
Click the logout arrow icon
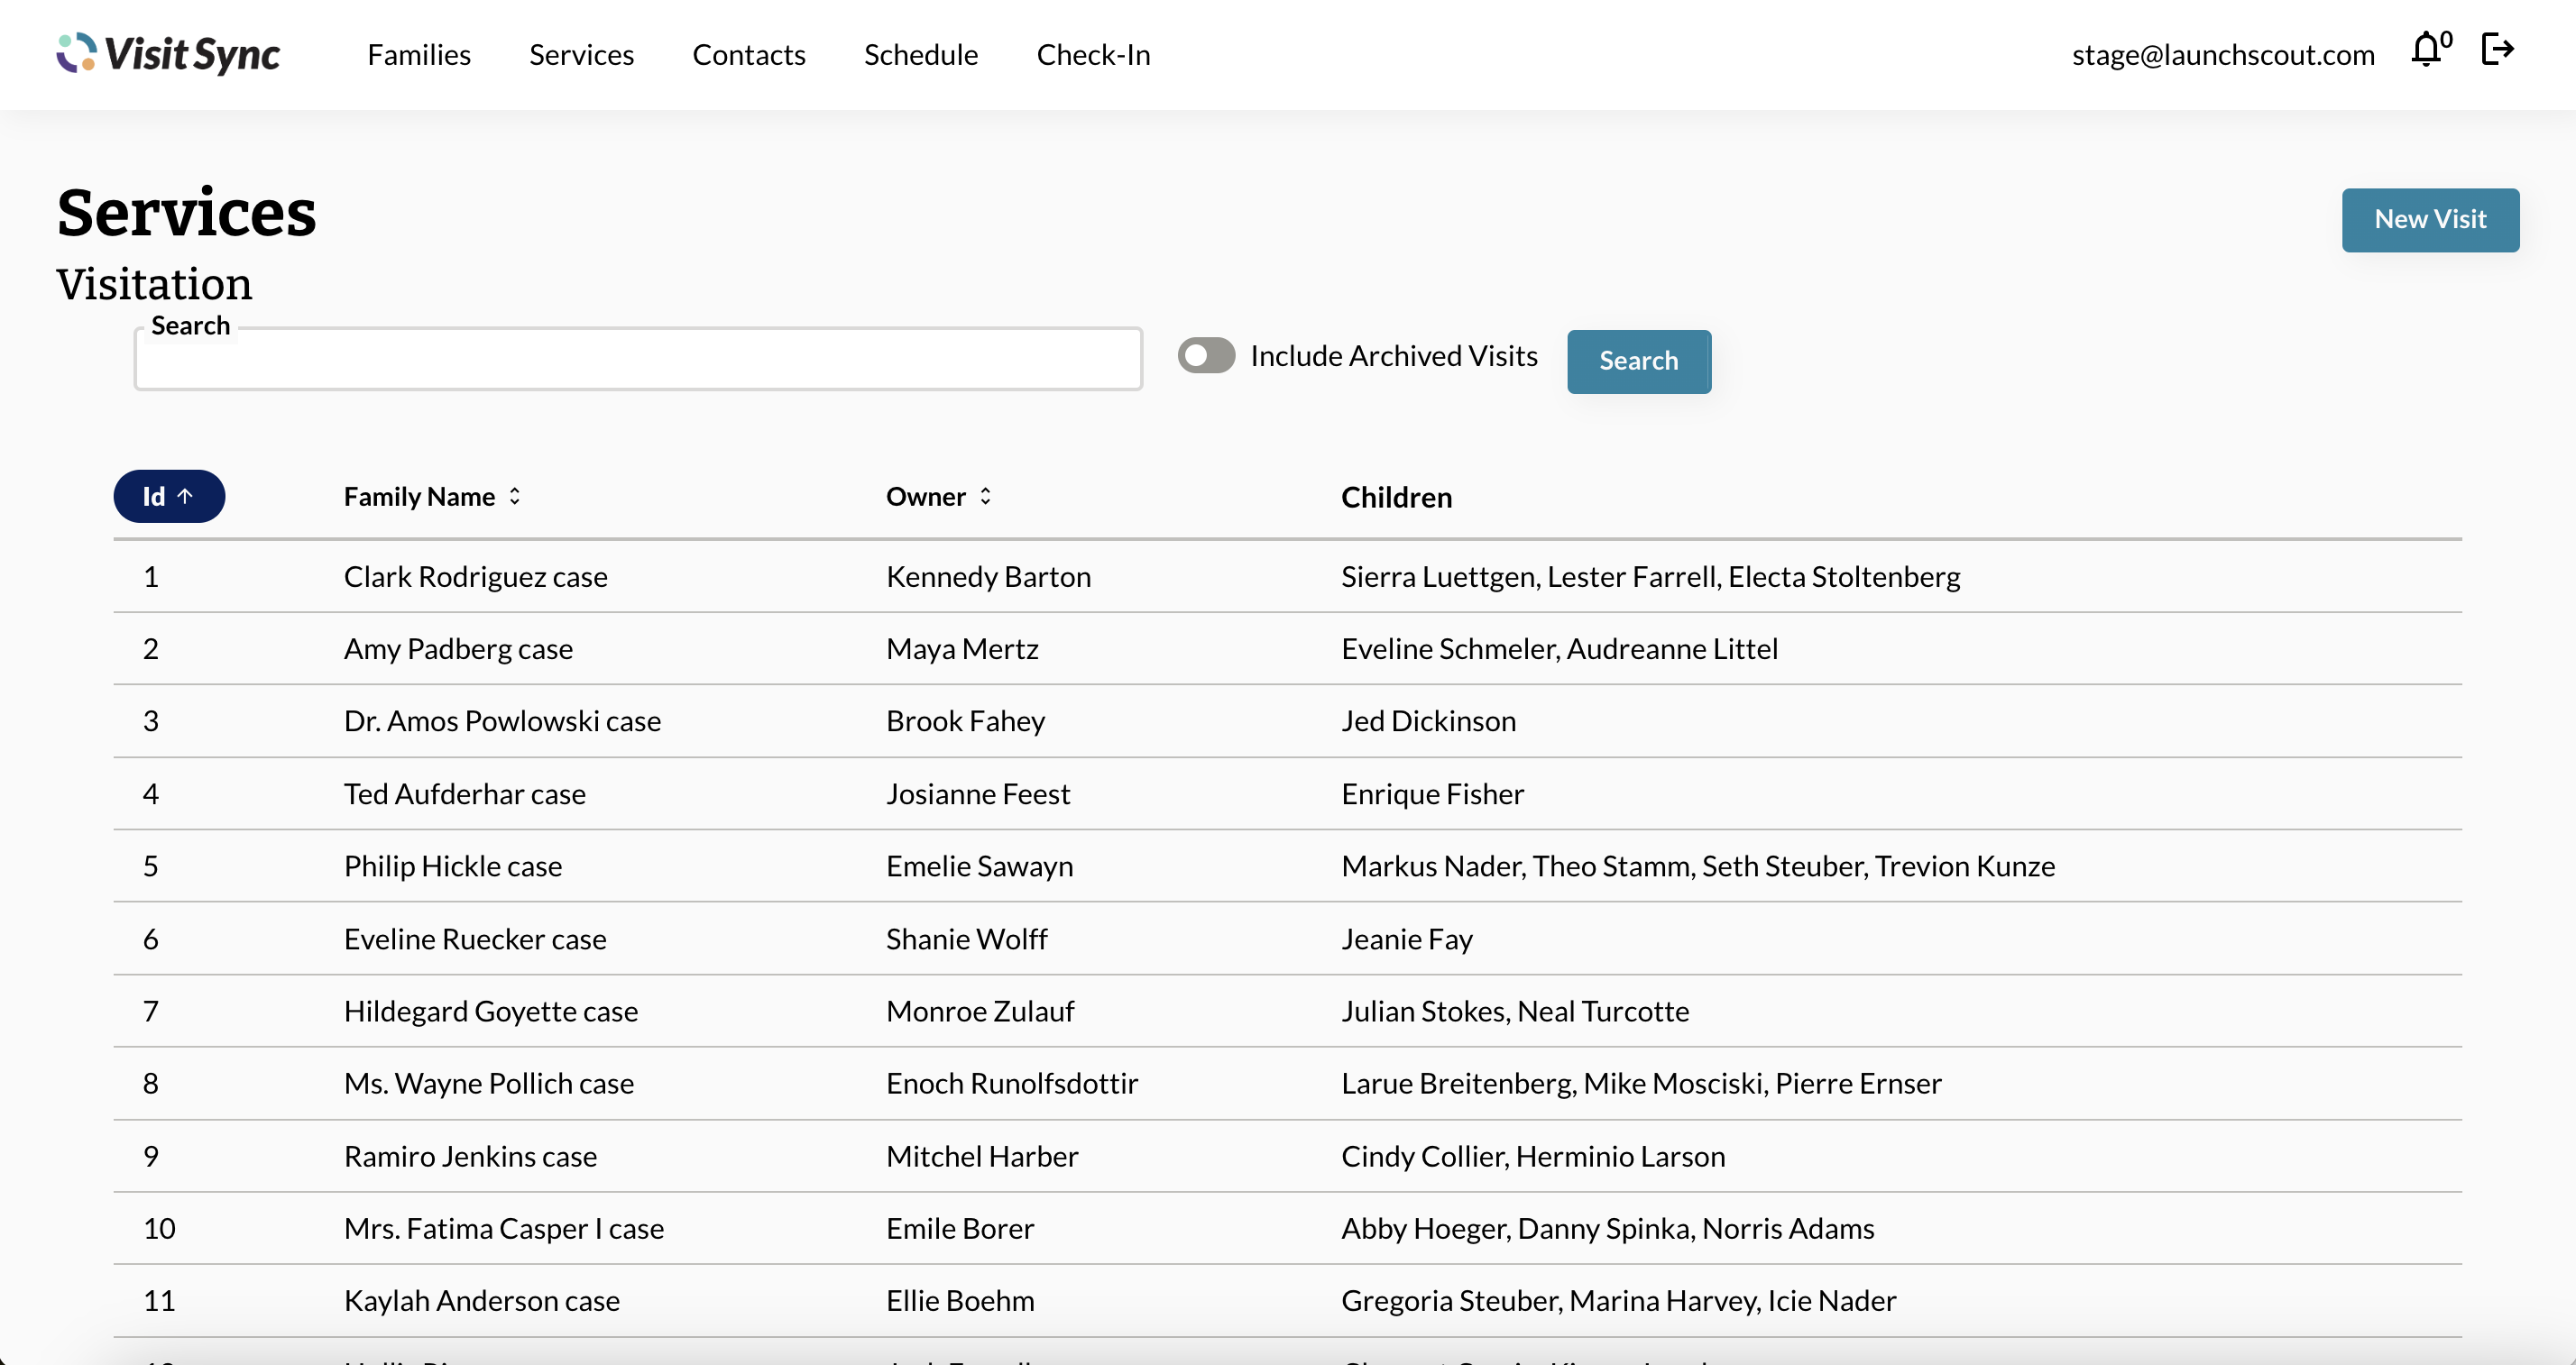coord(2497,48)
